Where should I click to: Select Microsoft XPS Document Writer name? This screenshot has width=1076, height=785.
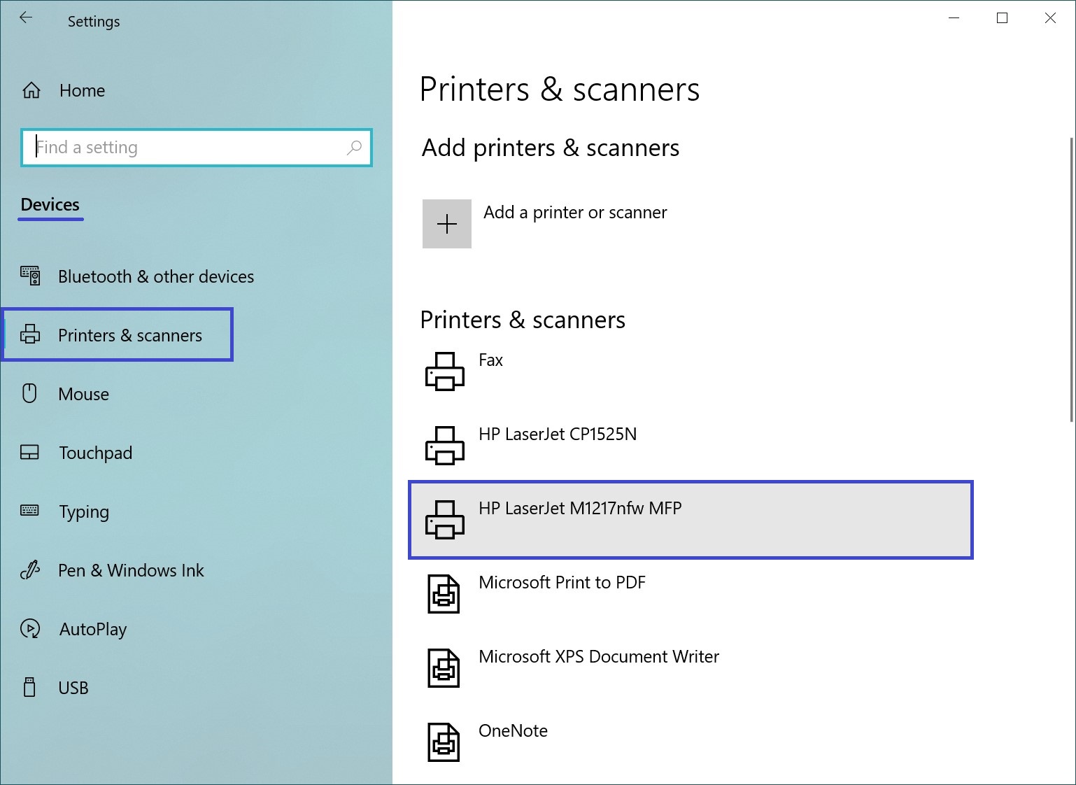click(599, 656)
